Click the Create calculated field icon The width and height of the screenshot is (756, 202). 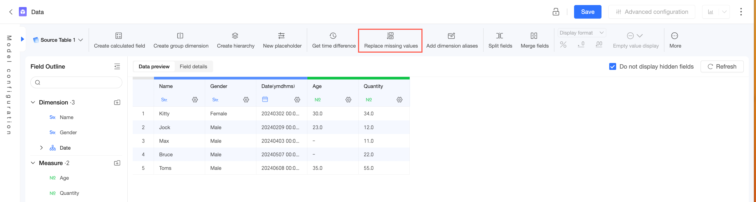coord(119,36)
